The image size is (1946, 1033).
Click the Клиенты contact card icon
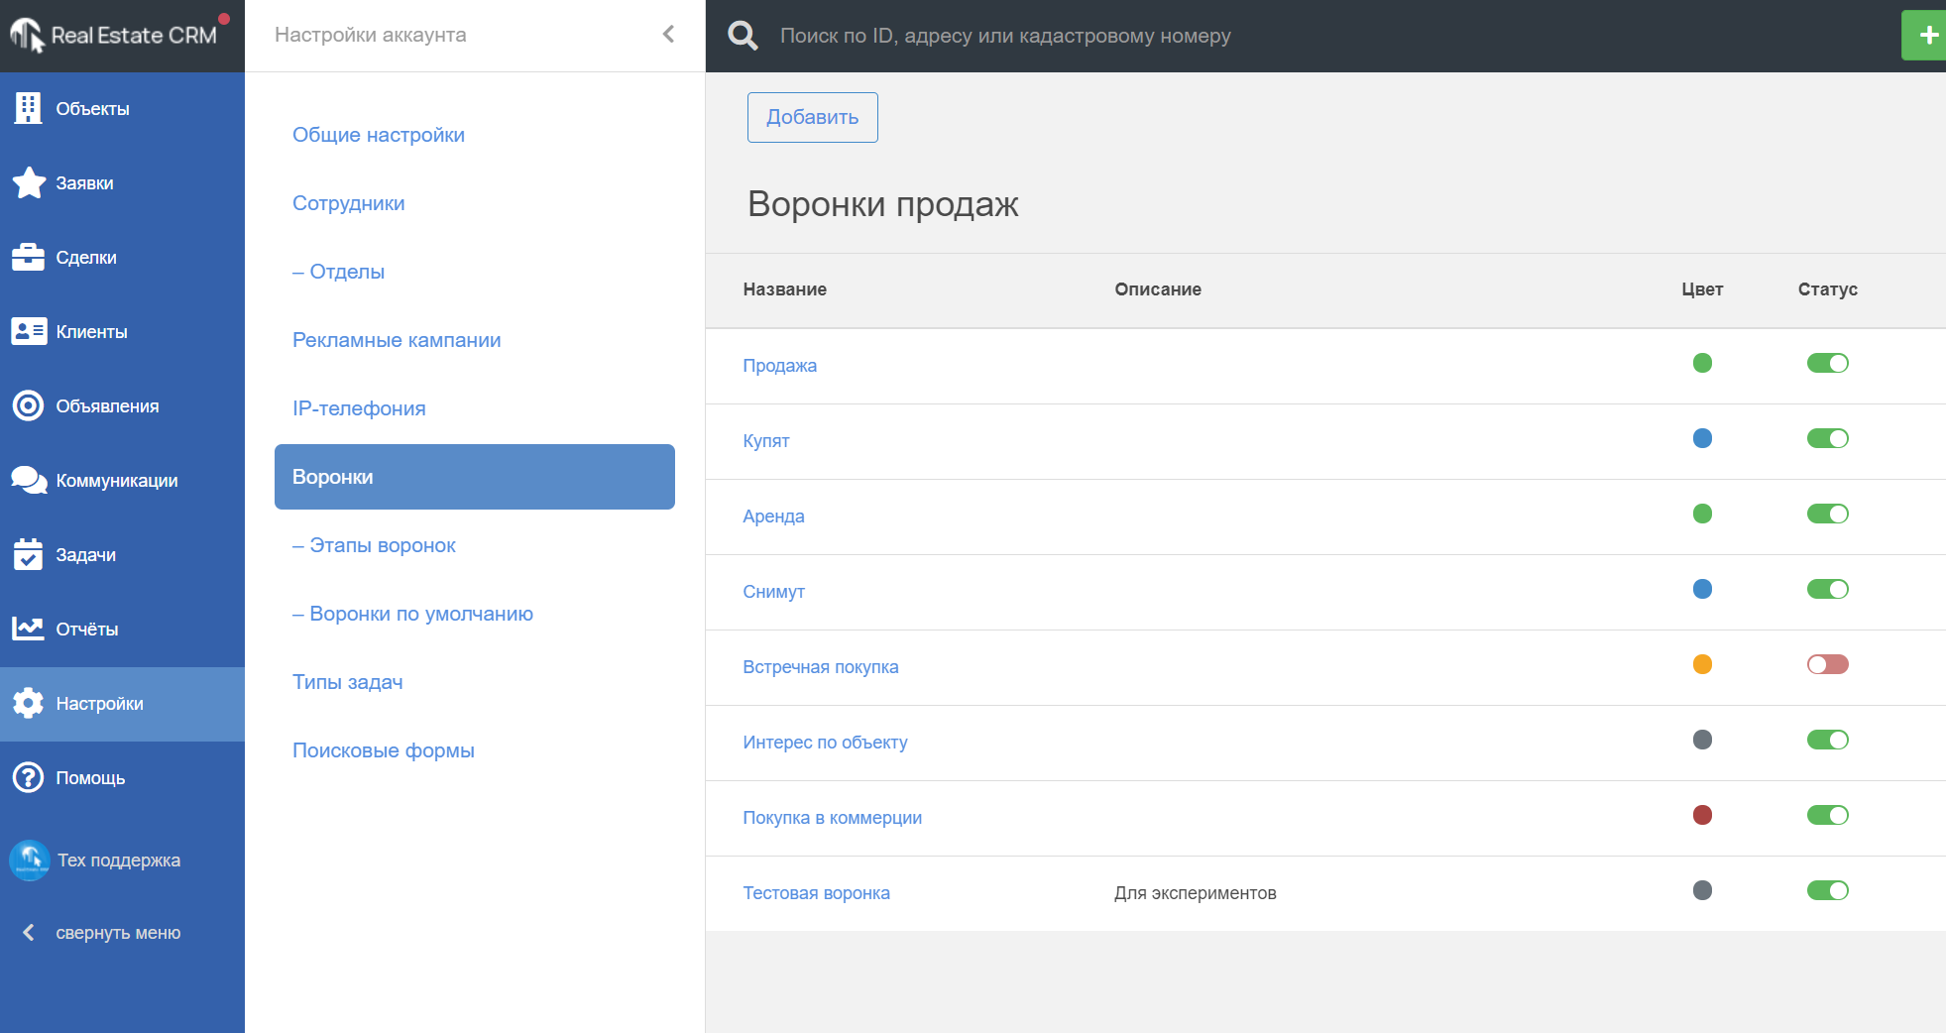pos(29,331)
